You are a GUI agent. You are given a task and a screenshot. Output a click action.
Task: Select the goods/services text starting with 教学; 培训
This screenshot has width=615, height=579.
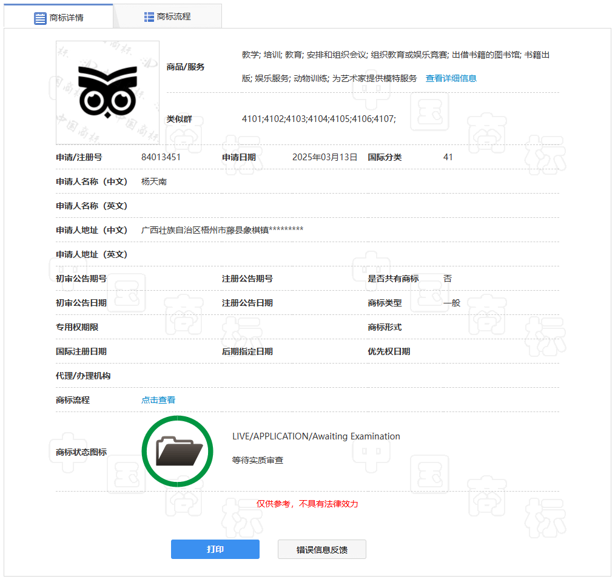click(x=395, y=67)
